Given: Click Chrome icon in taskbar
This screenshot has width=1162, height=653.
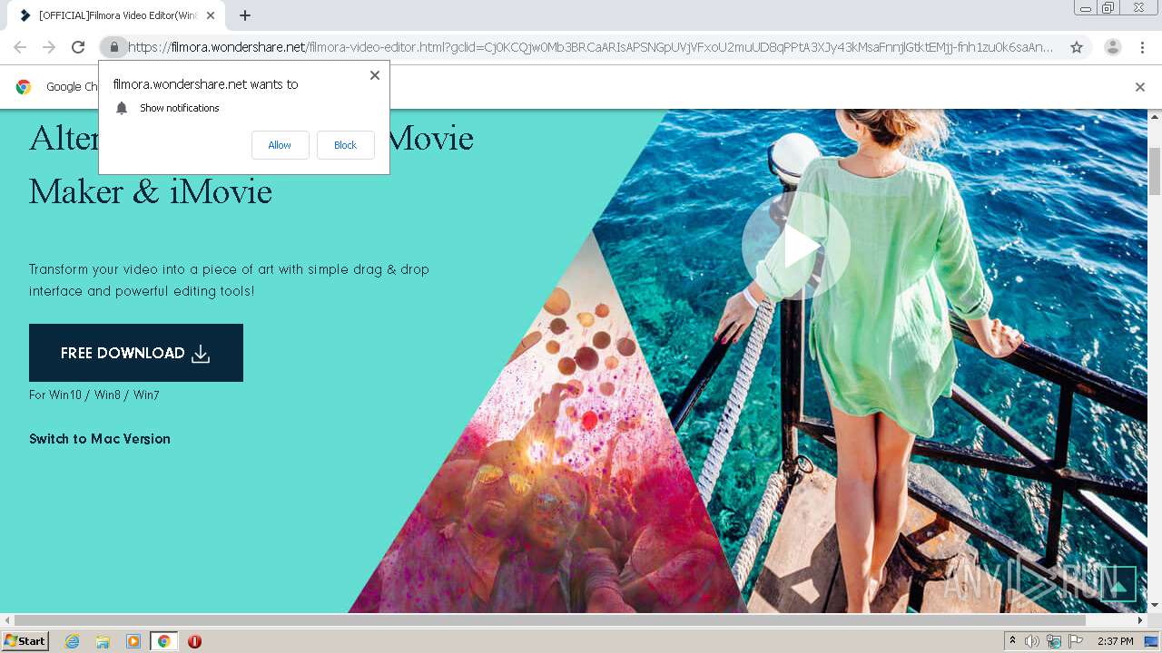Looking at the screenshot, I should click(163, 641).
